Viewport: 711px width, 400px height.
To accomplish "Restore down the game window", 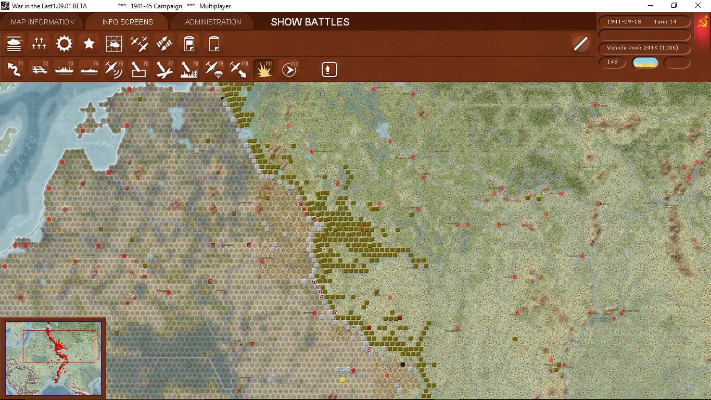I will [674, 6].
